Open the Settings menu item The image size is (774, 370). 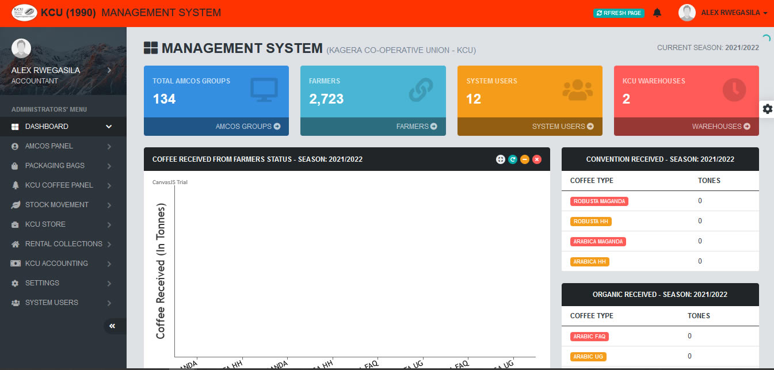[63, 283]
